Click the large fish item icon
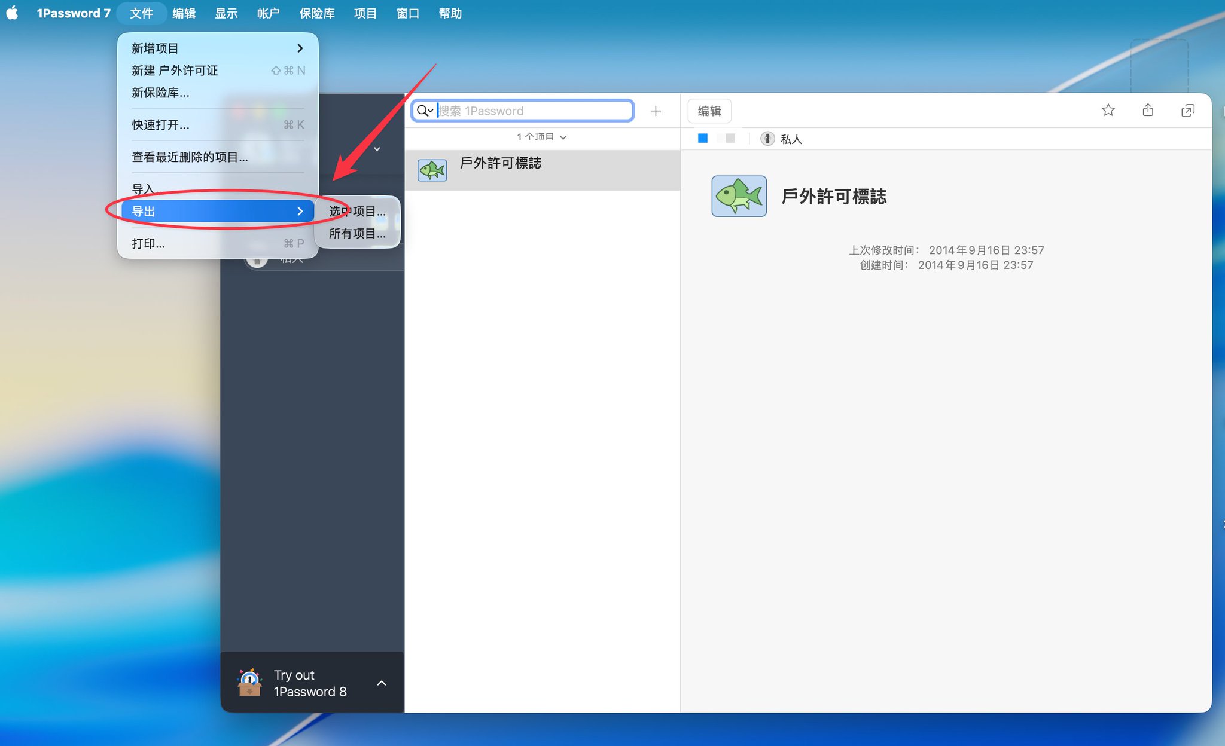Image resolution: width=1225 pixels, height=746 pixels. 739,196
